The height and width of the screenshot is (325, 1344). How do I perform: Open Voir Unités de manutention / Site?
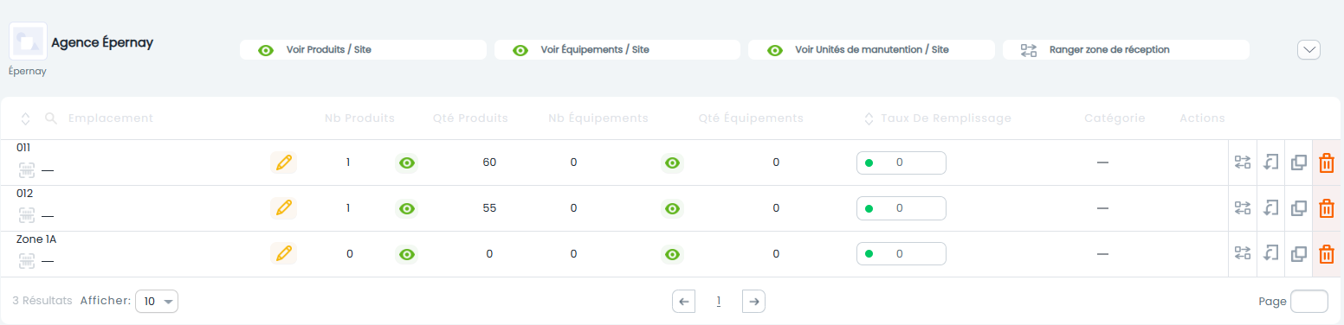(x=871, y=50)
